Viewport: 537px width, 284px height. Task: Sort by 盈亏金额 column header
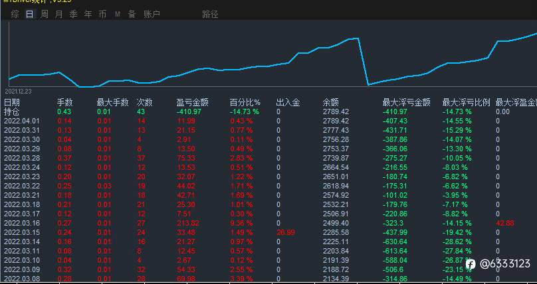193,102
